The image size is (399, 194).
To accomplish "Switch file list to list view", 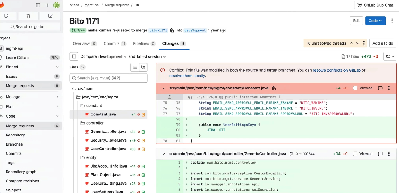I will [x=135, y=67].
